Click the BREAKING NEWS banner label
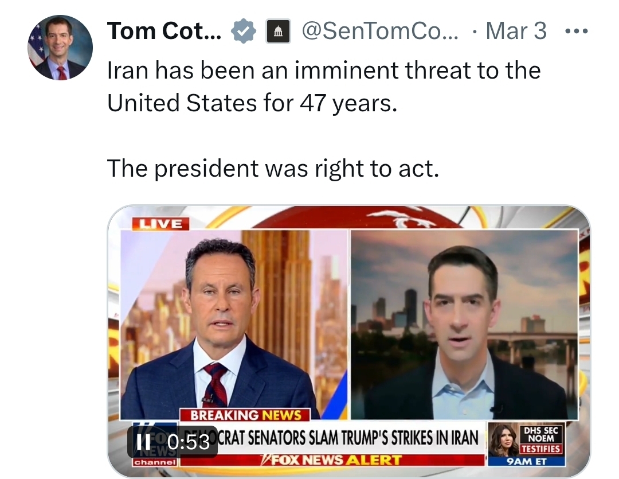Viewport: 619px width, 479px height. 245,414
